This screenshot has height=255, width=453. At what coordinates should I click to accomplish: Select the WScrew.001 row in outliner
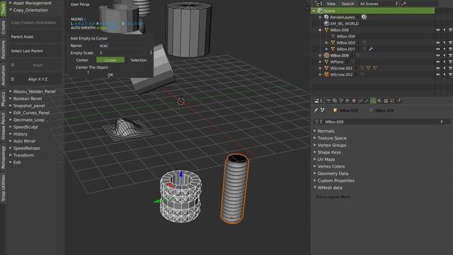pyautogui.click(x=341, y=68)
